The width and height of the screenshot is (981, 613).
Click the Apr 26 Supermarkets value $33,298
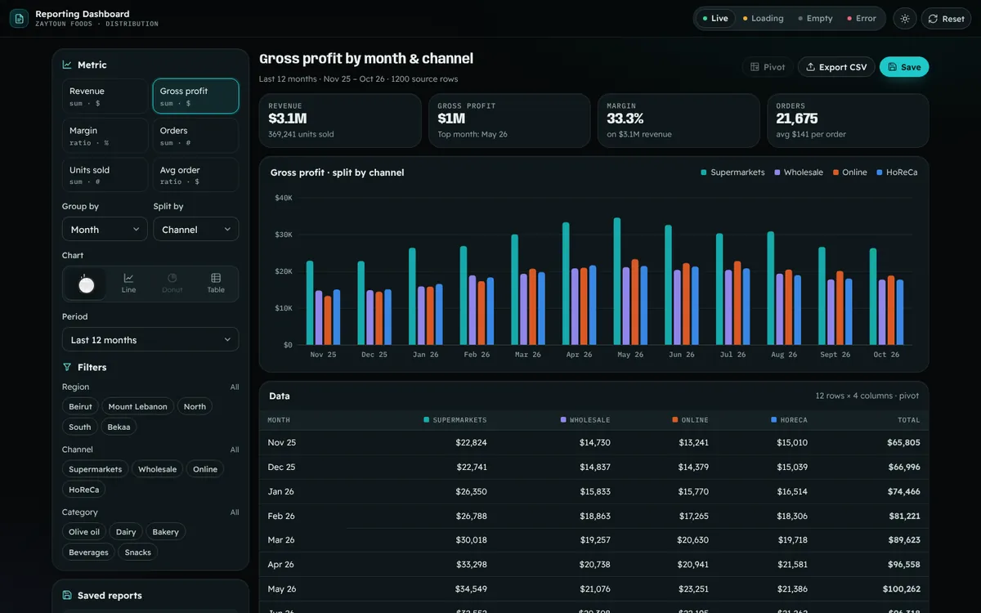point(471,565)
